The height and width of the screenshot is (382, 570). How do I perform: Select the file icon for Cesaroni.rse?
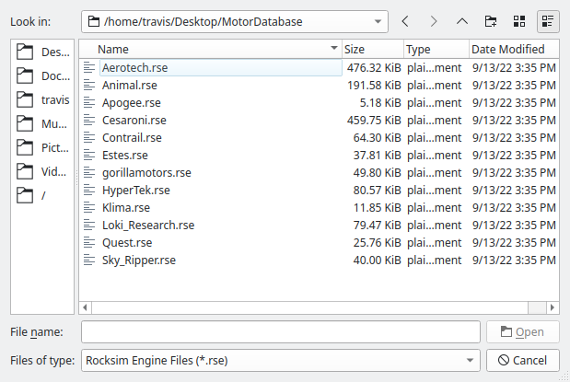[x=88, y=120]
